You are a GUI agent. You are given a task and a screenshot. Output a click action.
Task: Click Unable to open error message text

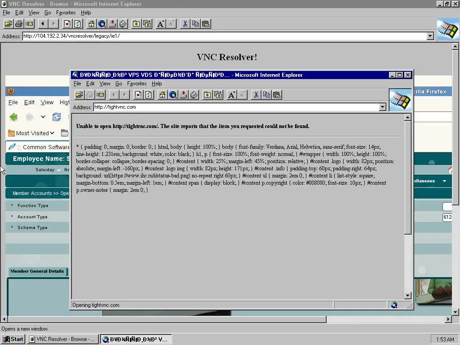(x=193, y=126)
